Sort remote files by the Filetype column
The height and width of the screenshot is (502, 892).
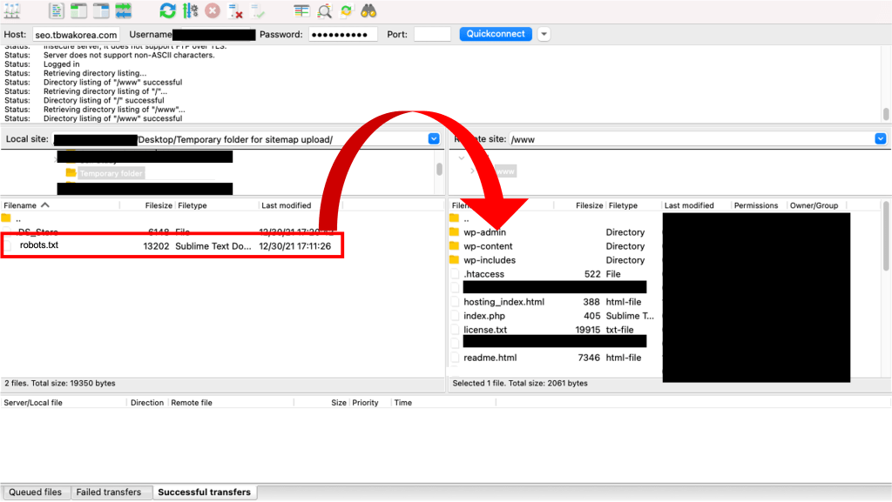633,205
